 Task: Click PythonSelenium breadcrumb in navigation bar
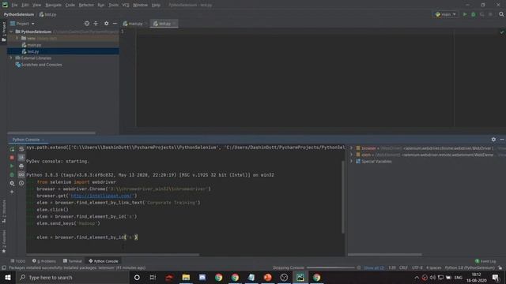(19, 14)
